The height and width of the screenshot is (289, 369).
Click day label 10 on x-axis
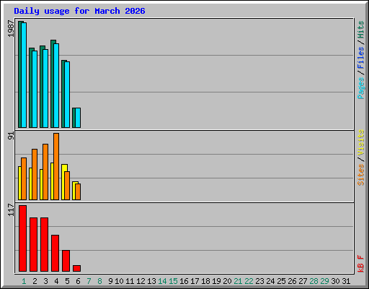pos(119,281)
